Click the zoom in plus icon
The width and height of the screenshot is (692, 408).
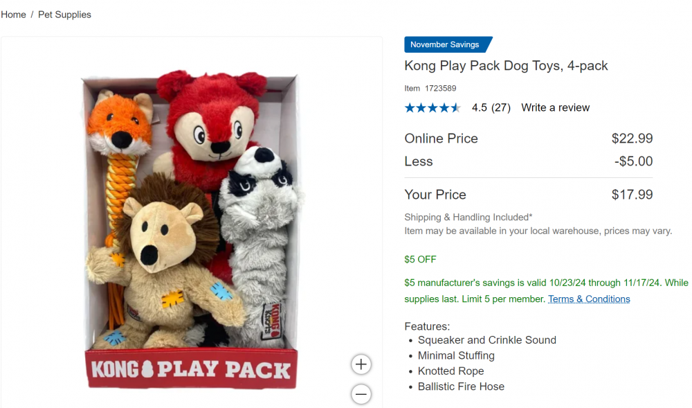click(x=361, y=364)
